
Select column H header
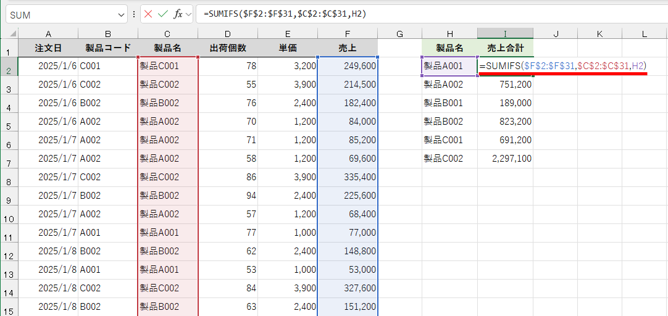click(449, 34)
